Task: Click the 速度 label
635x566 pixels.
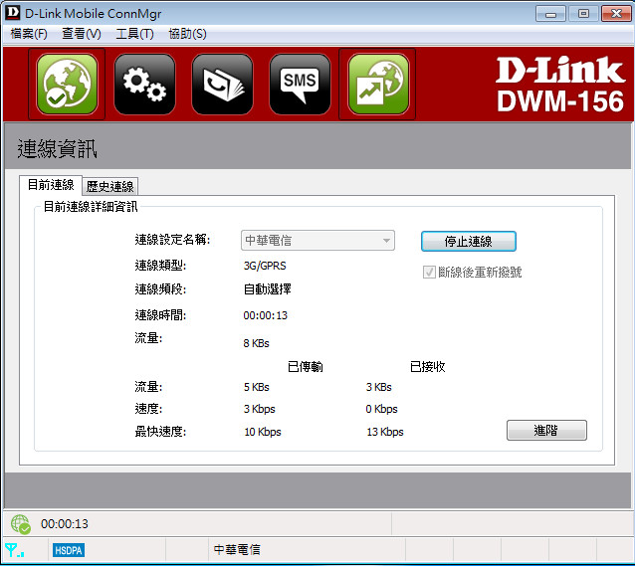Action: pyautogui.click(x=148, y=409)
